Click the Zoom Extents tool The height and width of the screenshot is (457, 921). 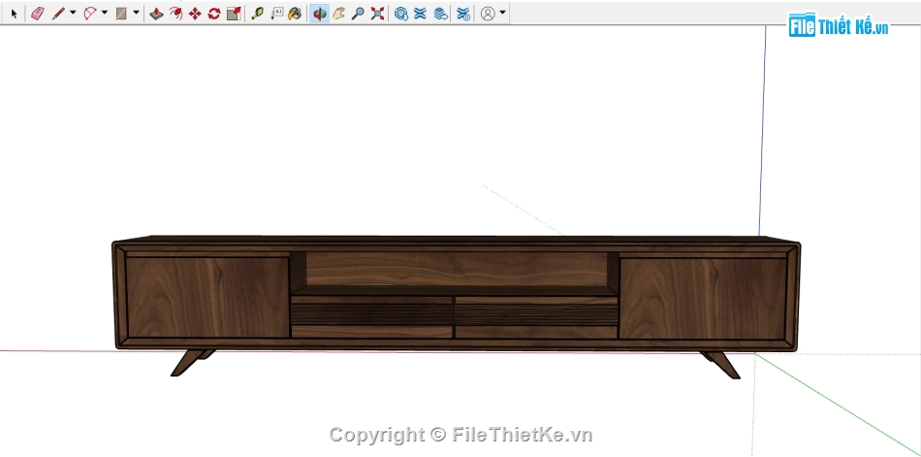pyautogui.click(x=377, y=14)
